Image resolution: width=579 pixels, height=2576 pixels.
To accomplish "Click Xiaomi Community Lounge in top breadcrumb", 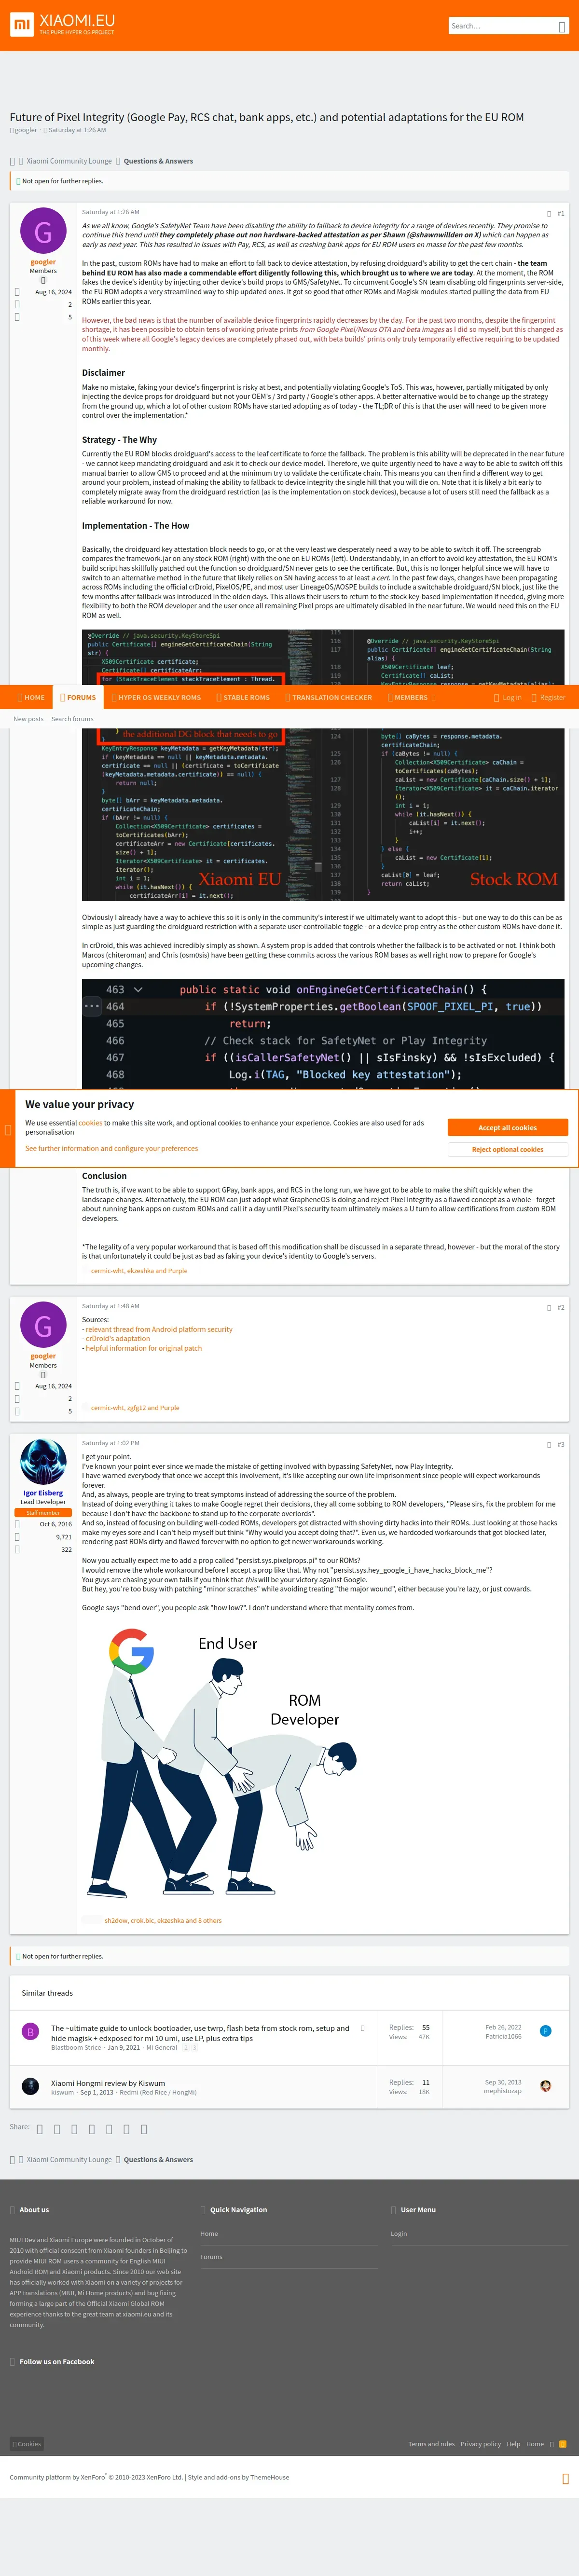I will coord(69,160).
